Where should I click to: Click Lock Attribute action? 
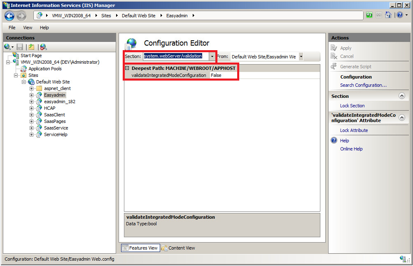[354, 130]
